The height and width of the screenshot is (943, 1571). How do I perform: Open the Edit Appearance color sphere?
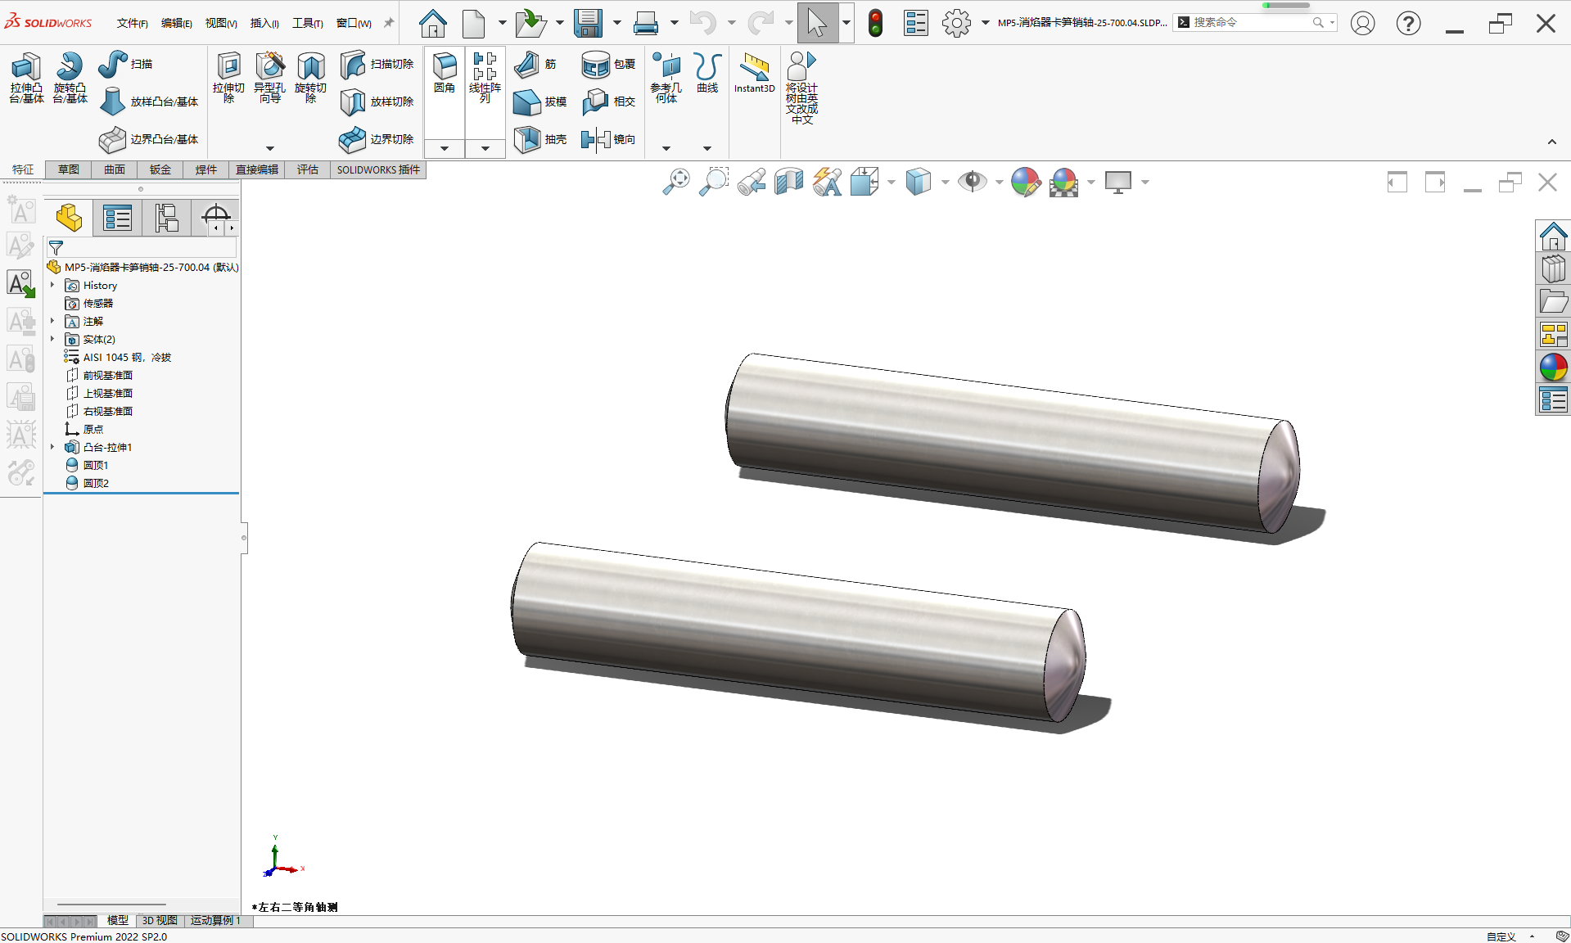click(x=1025, y=182)
